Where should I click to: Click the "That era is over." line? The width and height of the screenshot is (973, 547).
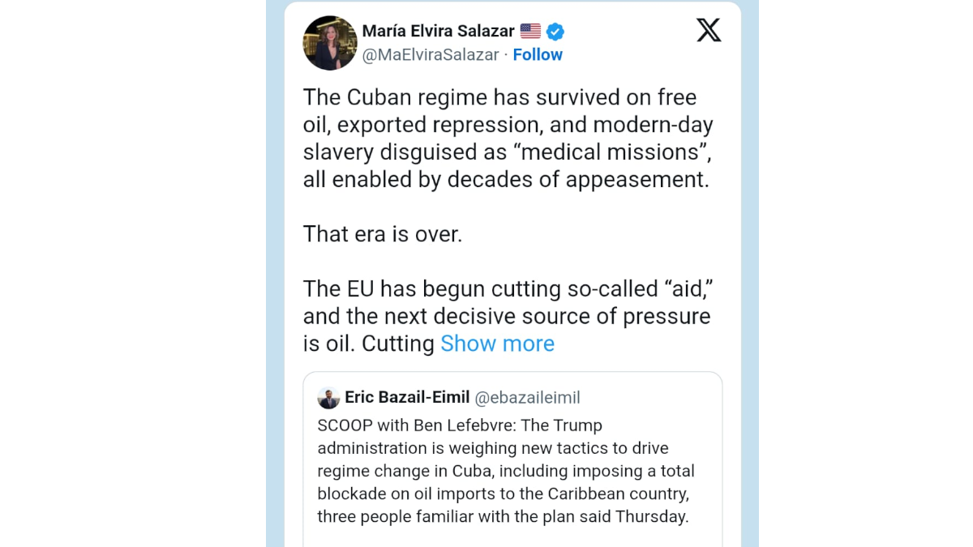tap(383, 234)
